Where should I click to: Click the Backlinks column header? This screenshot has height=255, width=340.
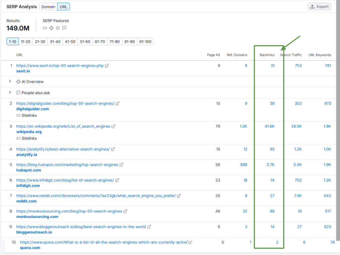[x=267, y=55]
